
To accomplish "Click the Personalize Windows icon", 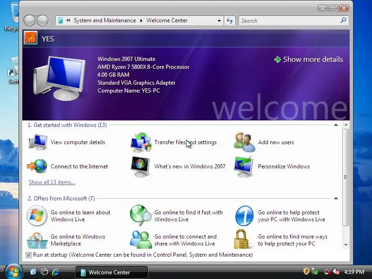I will 244,166.
